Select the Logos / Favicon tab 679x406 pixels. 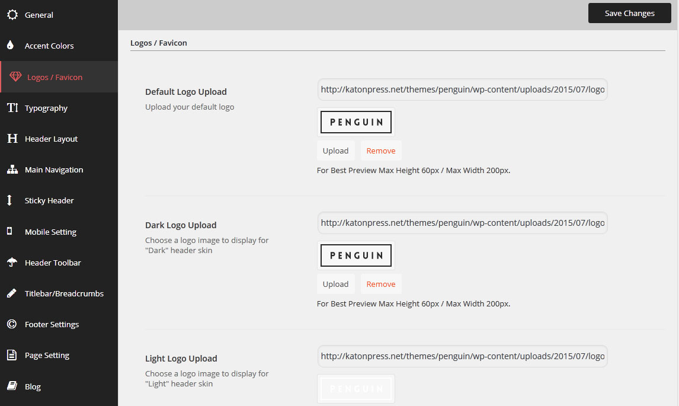click(55, 77)
